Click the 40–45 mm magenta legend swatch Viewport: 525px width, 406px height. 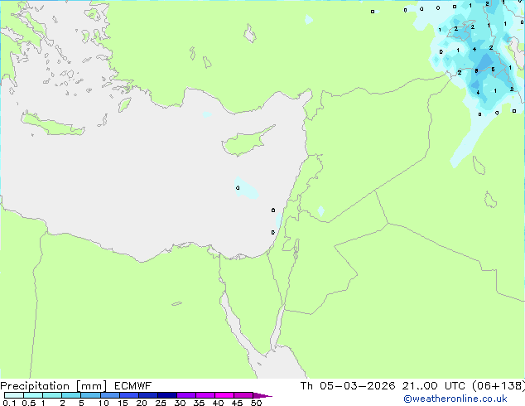point(224,395)
